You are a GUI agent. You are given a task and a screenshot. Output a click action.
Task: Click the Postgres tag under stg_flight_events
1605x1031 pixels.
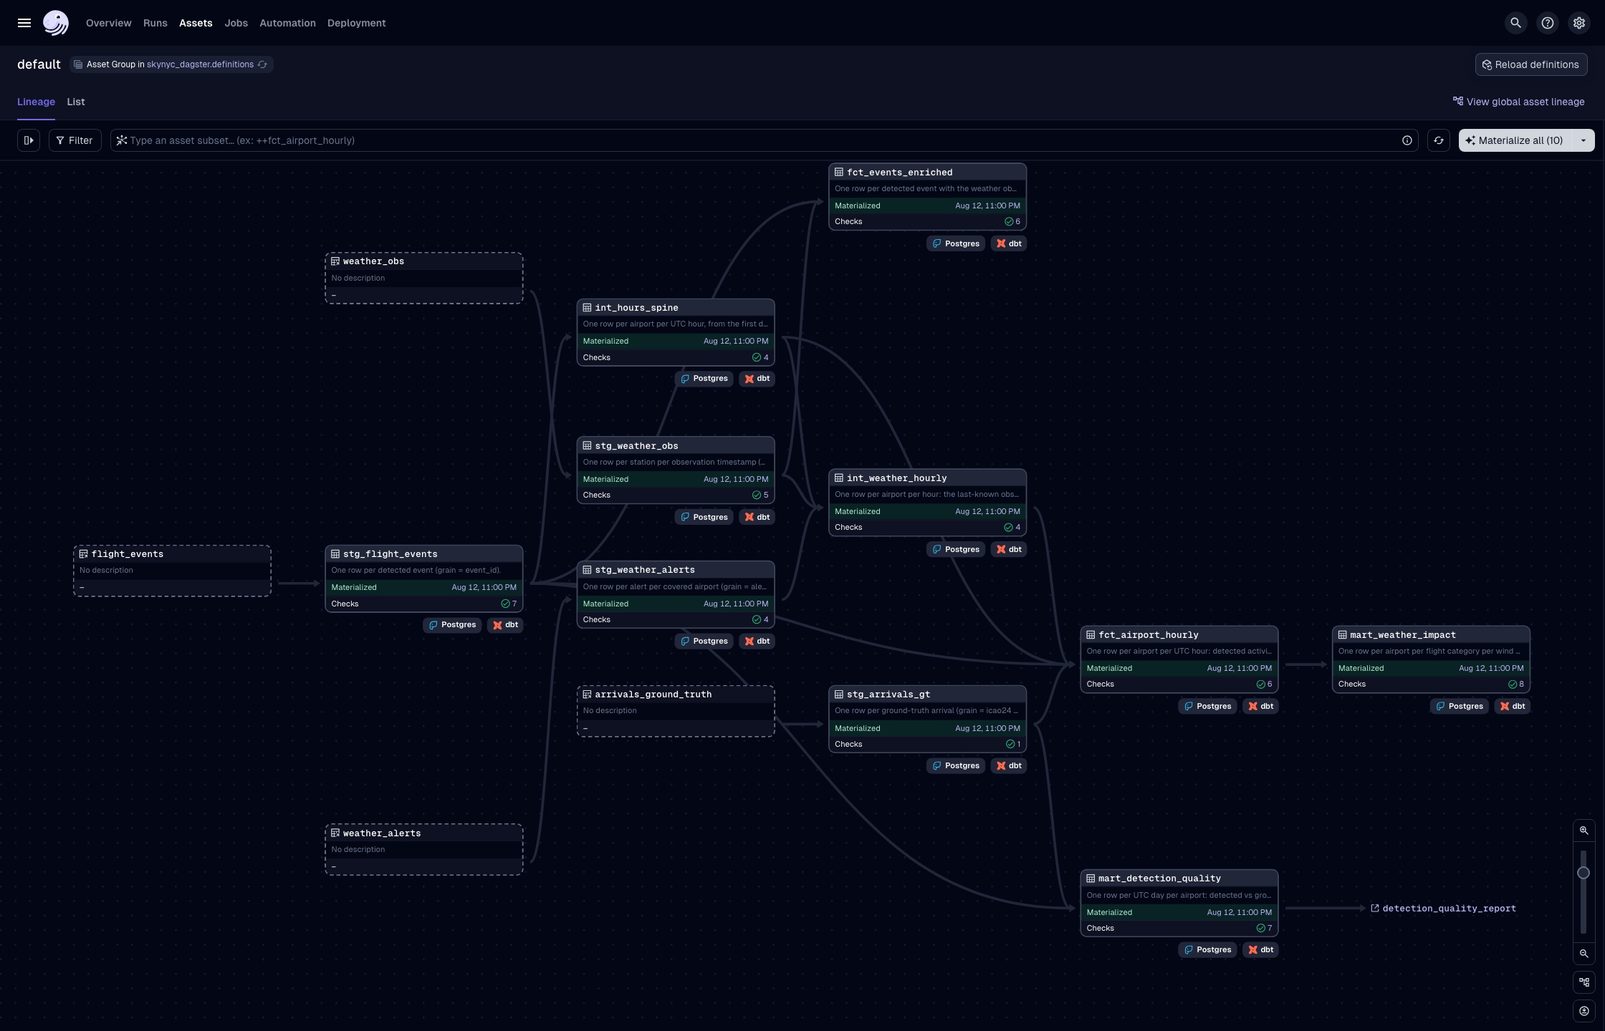(x=452, y=625)
